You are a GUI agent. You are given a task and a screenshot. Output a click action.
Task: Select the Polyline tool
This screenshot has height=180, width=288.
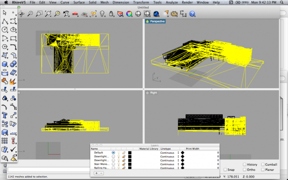(x=5, y=21)
